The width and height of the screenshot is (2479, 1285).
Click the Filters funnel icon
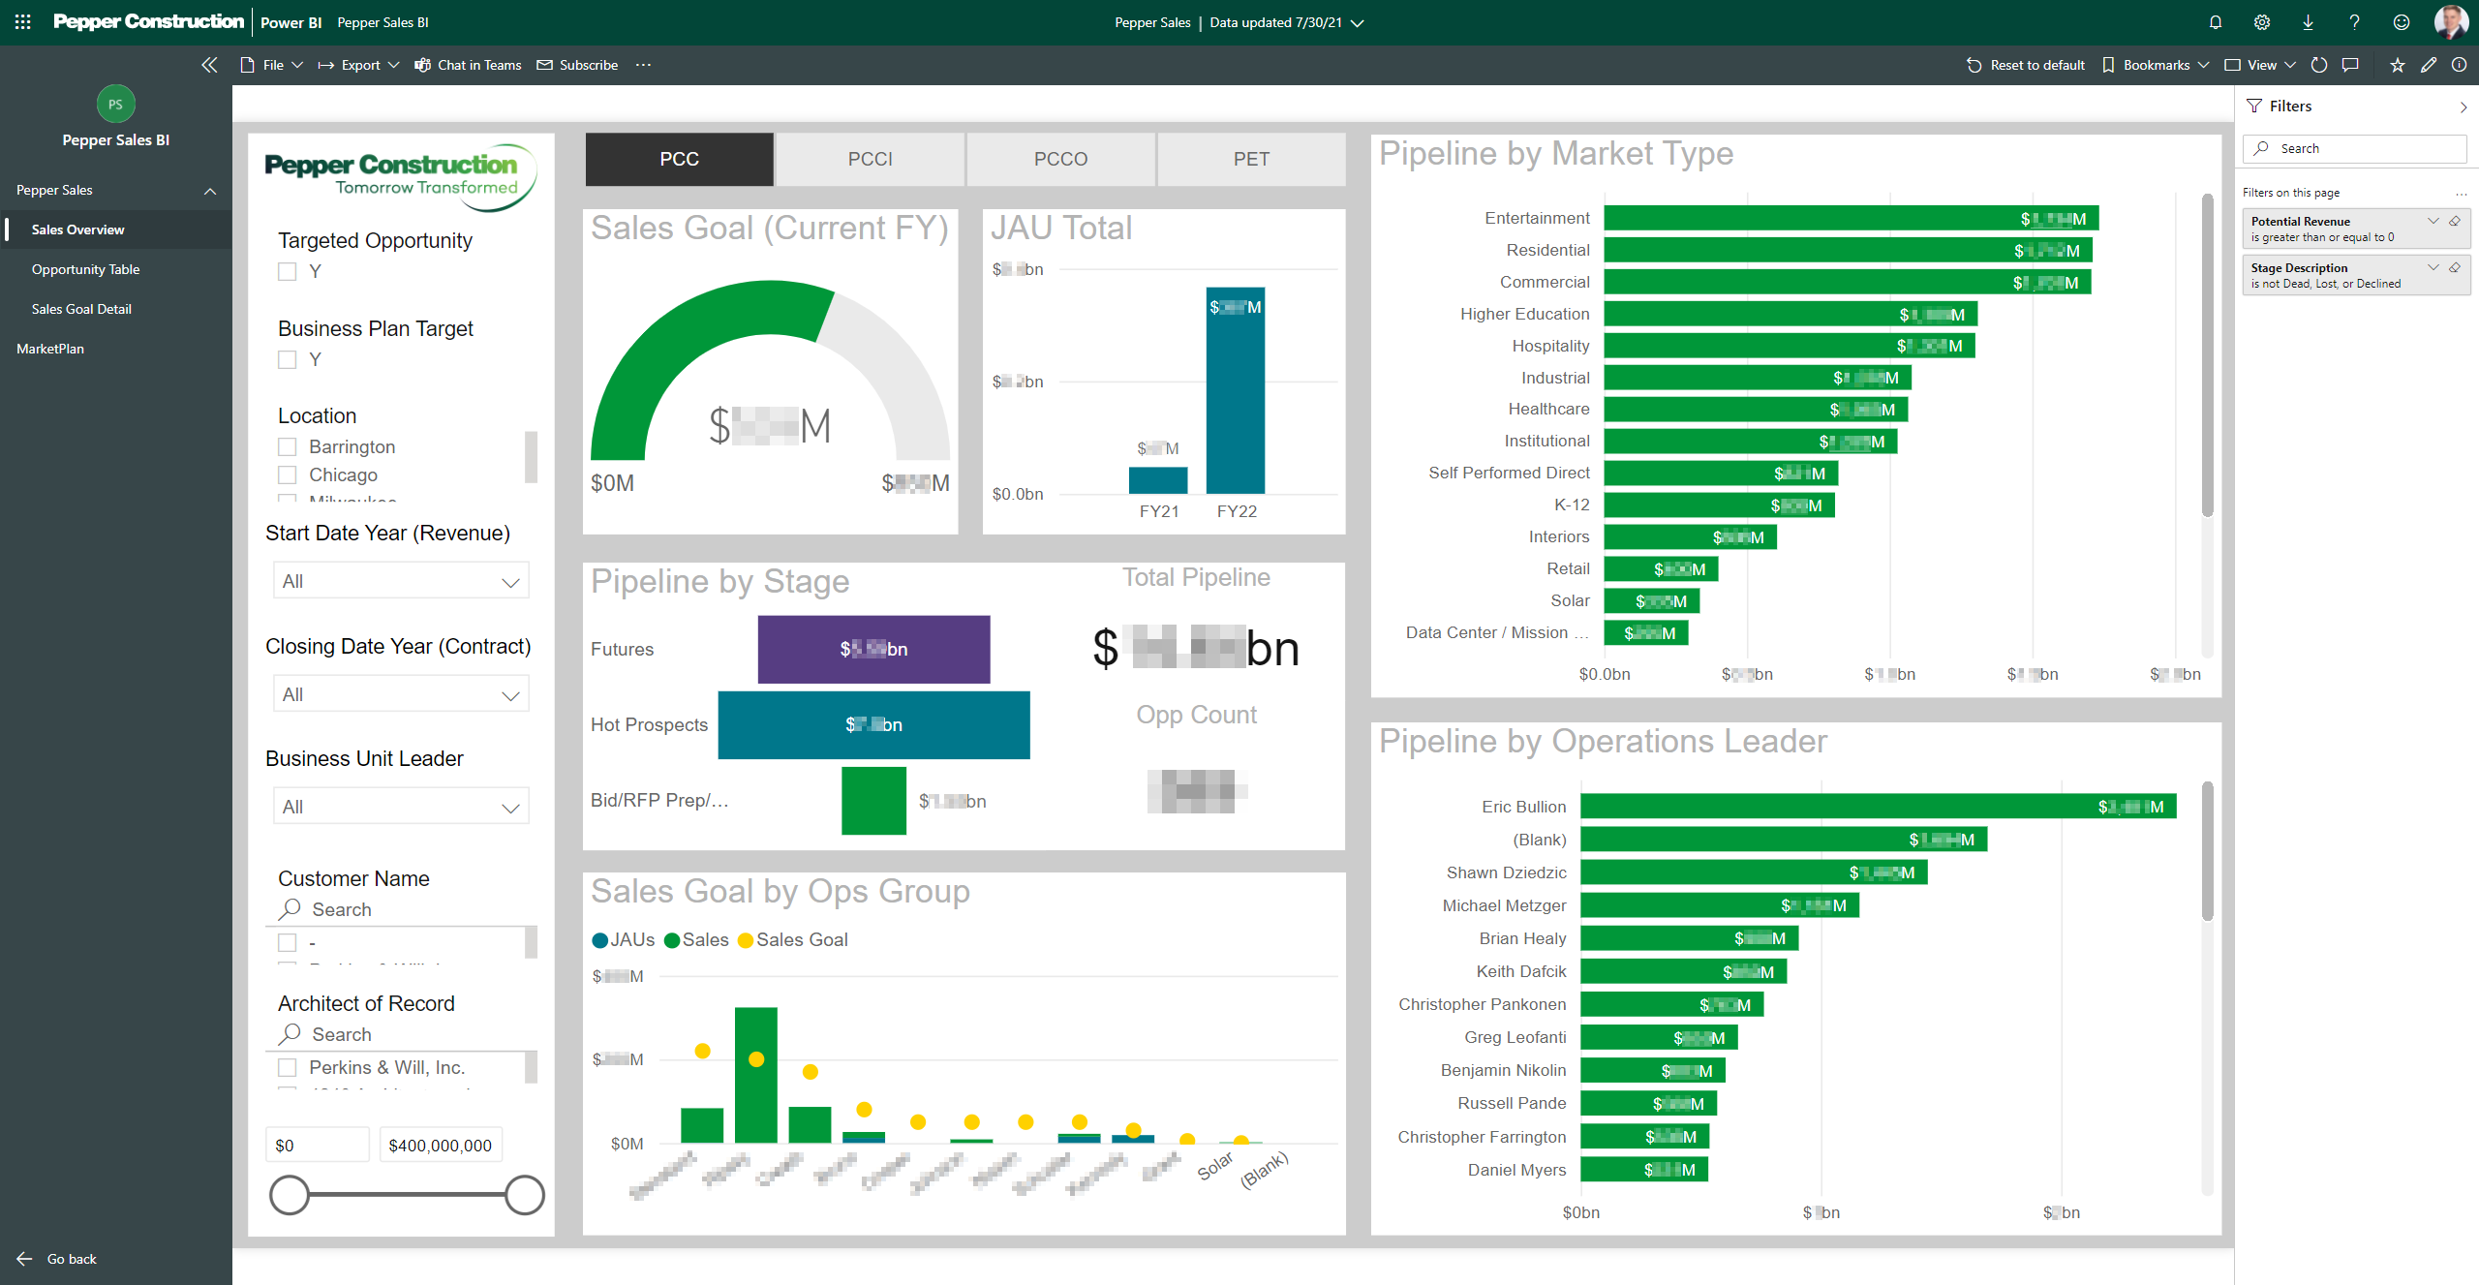coord(2255,106)
